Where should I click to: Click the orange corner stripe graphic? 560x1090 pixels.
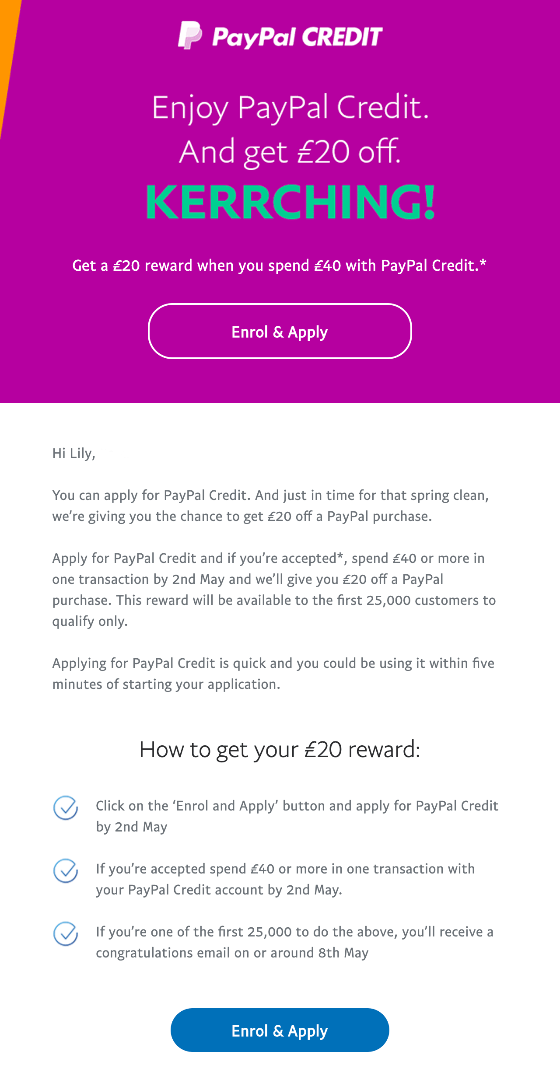(x=9, y=66)
